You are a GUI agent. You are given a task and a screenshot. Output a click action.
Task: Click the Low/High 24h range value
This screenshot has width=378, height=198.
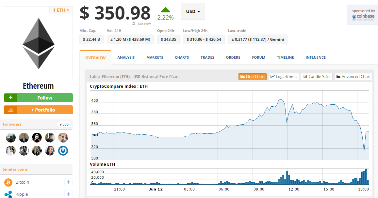pyautogui.click(x=204, y=39)
